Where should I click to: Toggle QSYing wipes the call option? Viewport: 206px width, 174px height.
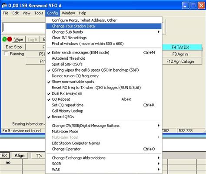pos(104,70)
